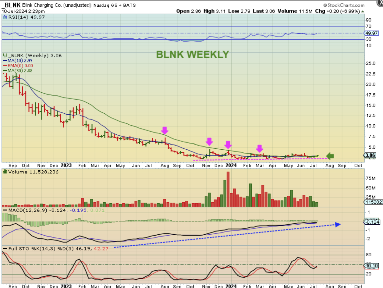Click the volume bars icon beside Volume 11,528,236

[x=5, y=172]
